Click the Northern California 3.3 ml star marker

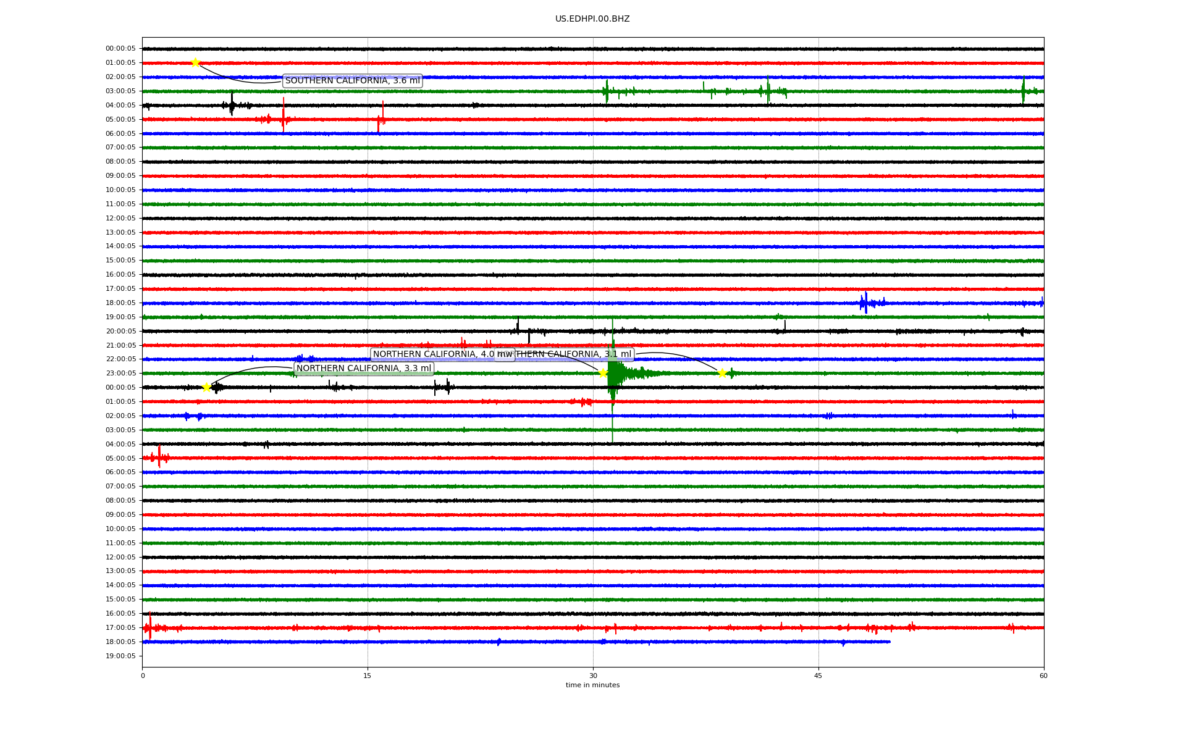click(206, 387)
